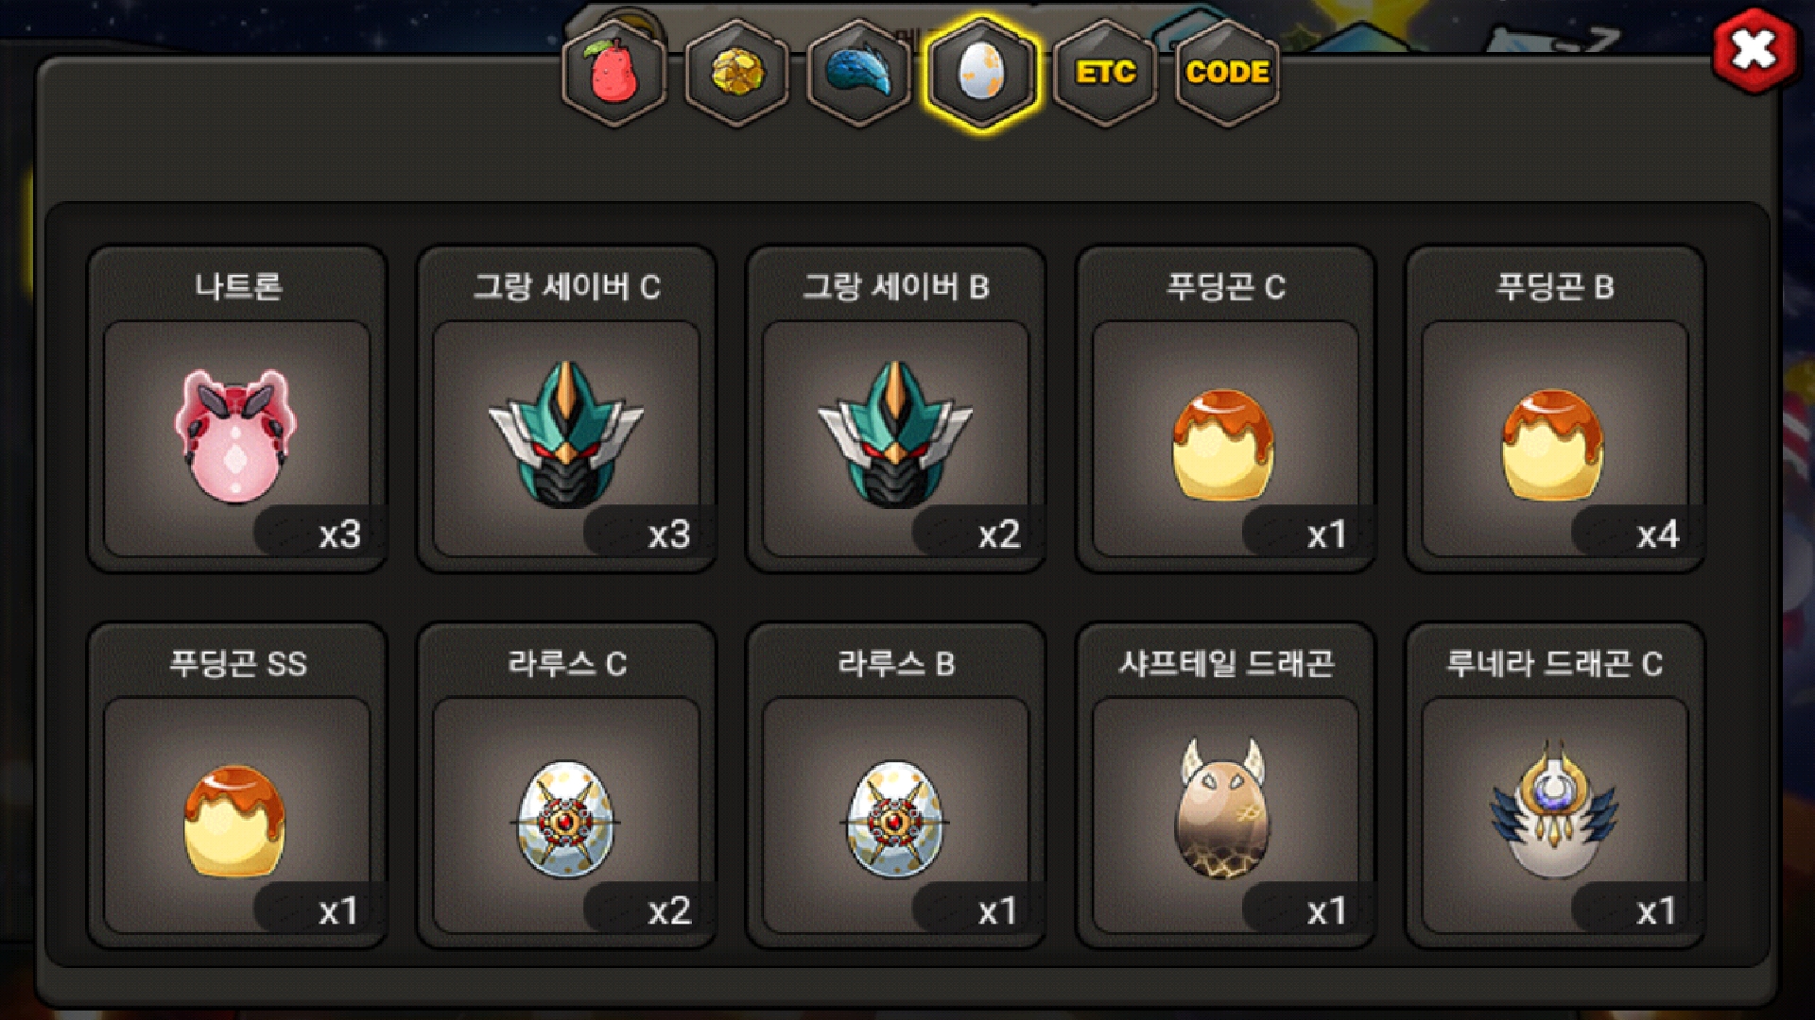Pick the 라루스 B spotted egg
The image size is (1815, 1020).
[896, 785]
